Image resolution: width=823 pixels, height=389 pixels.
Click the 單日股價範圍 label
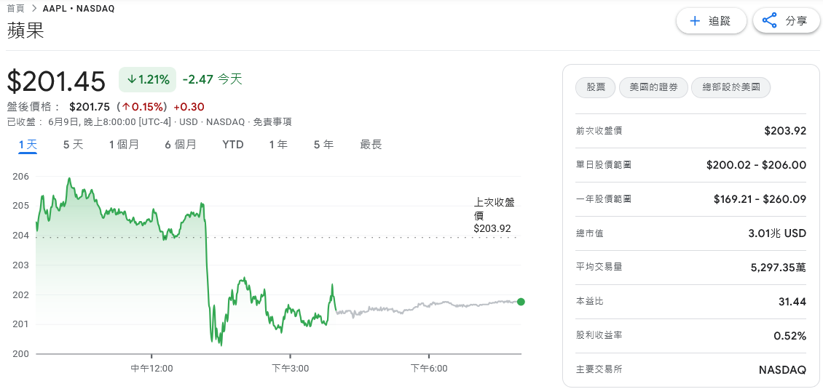(x=604, y=165)
